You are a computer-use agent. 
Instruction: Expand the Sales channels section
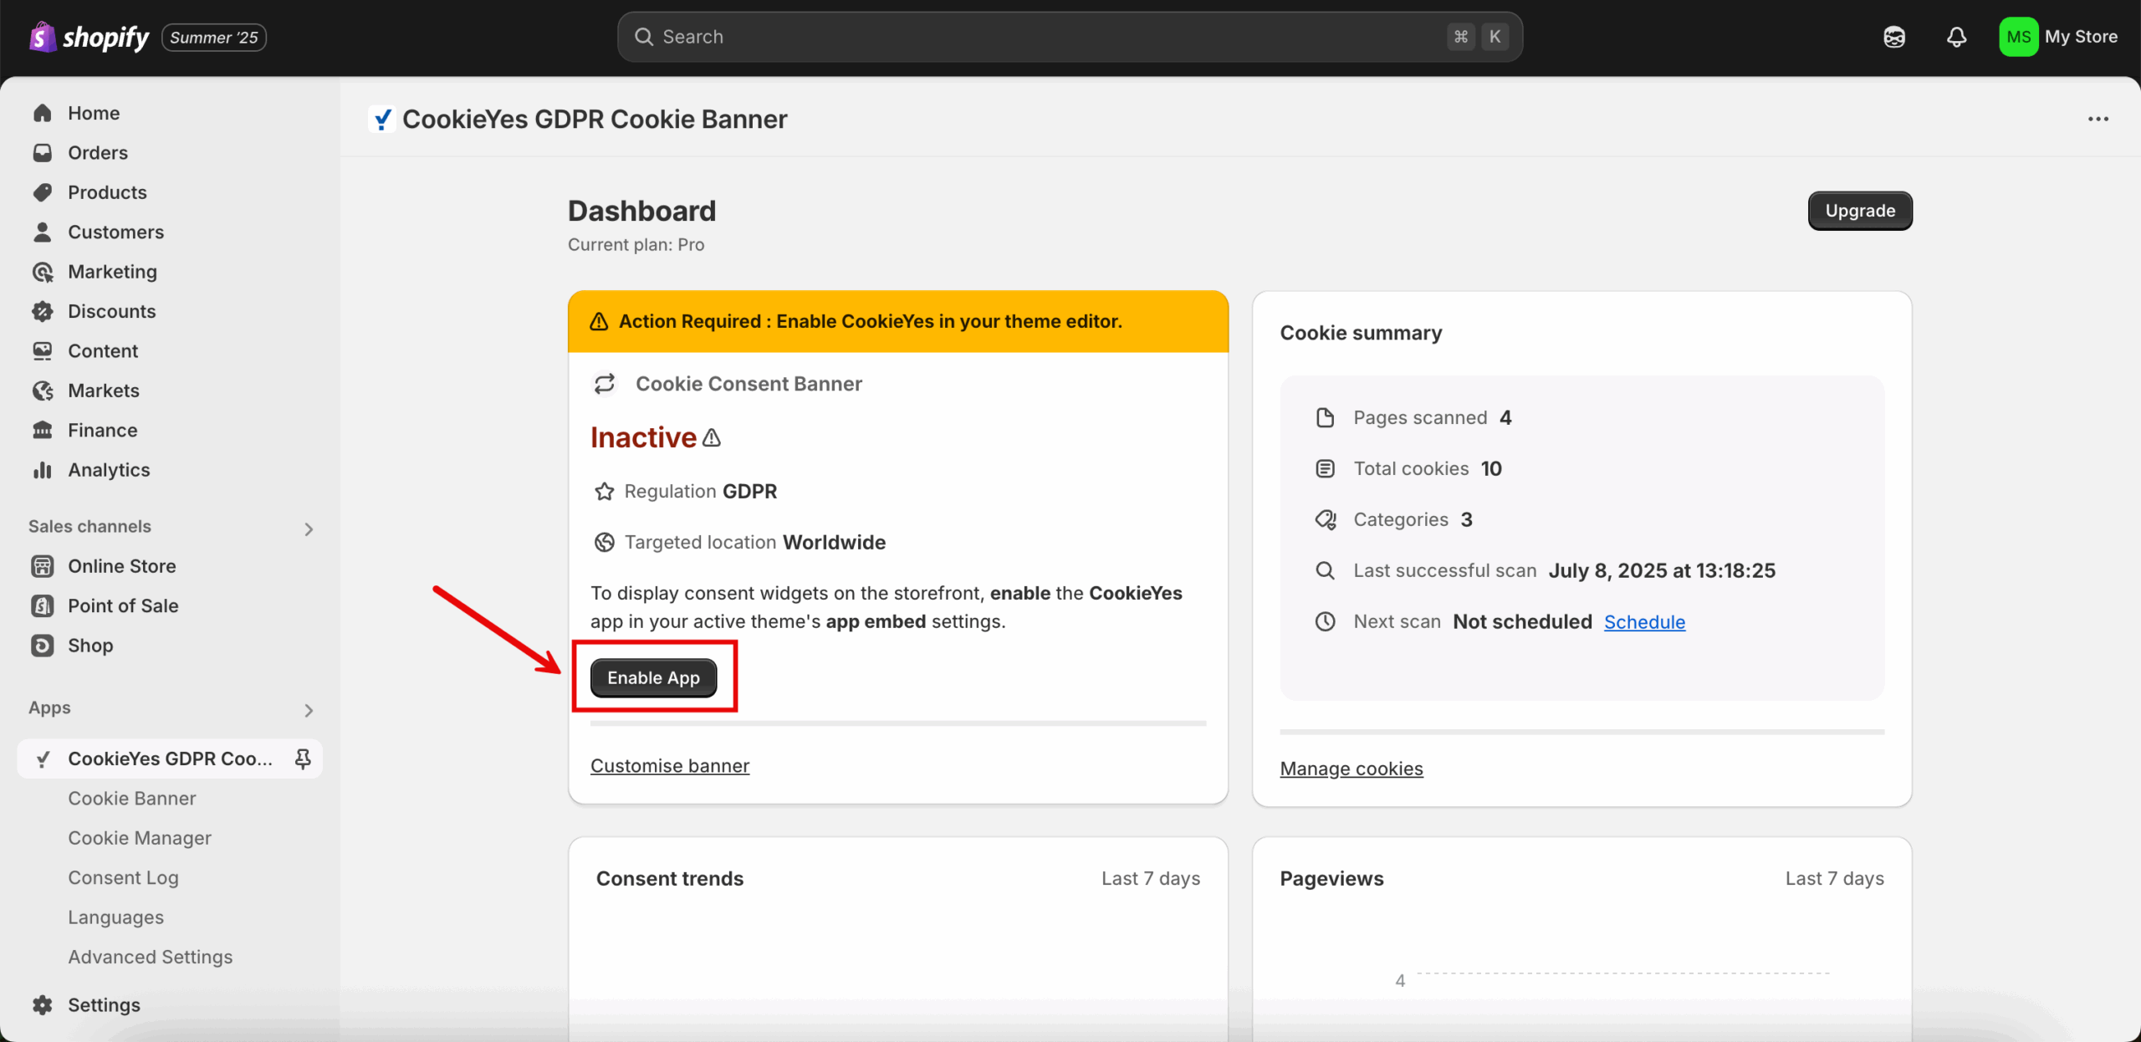click(308, 529)
